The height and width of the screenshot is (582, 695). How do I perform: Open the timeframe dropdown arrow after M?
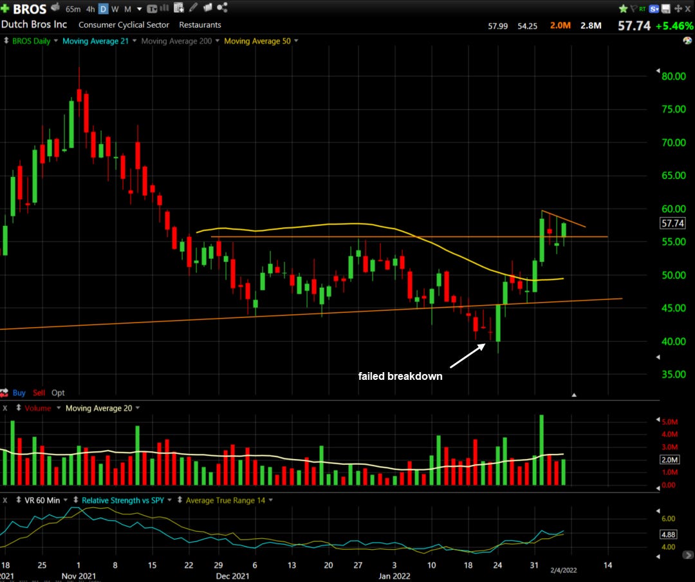click(139, 9)
